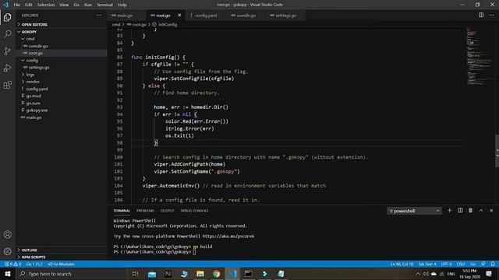Click Go Modules status bar item
This screenshot has height=280, width=499.
pyautogui.click(x=61, y=264)
